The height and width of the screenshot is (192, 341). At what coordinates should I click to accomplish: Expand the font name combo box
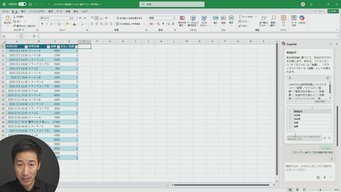point(69,18)
